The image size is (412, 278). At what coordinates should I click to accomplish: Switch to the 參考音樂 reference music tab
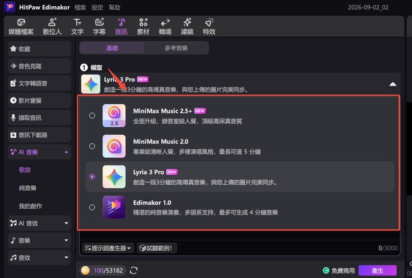176,48
